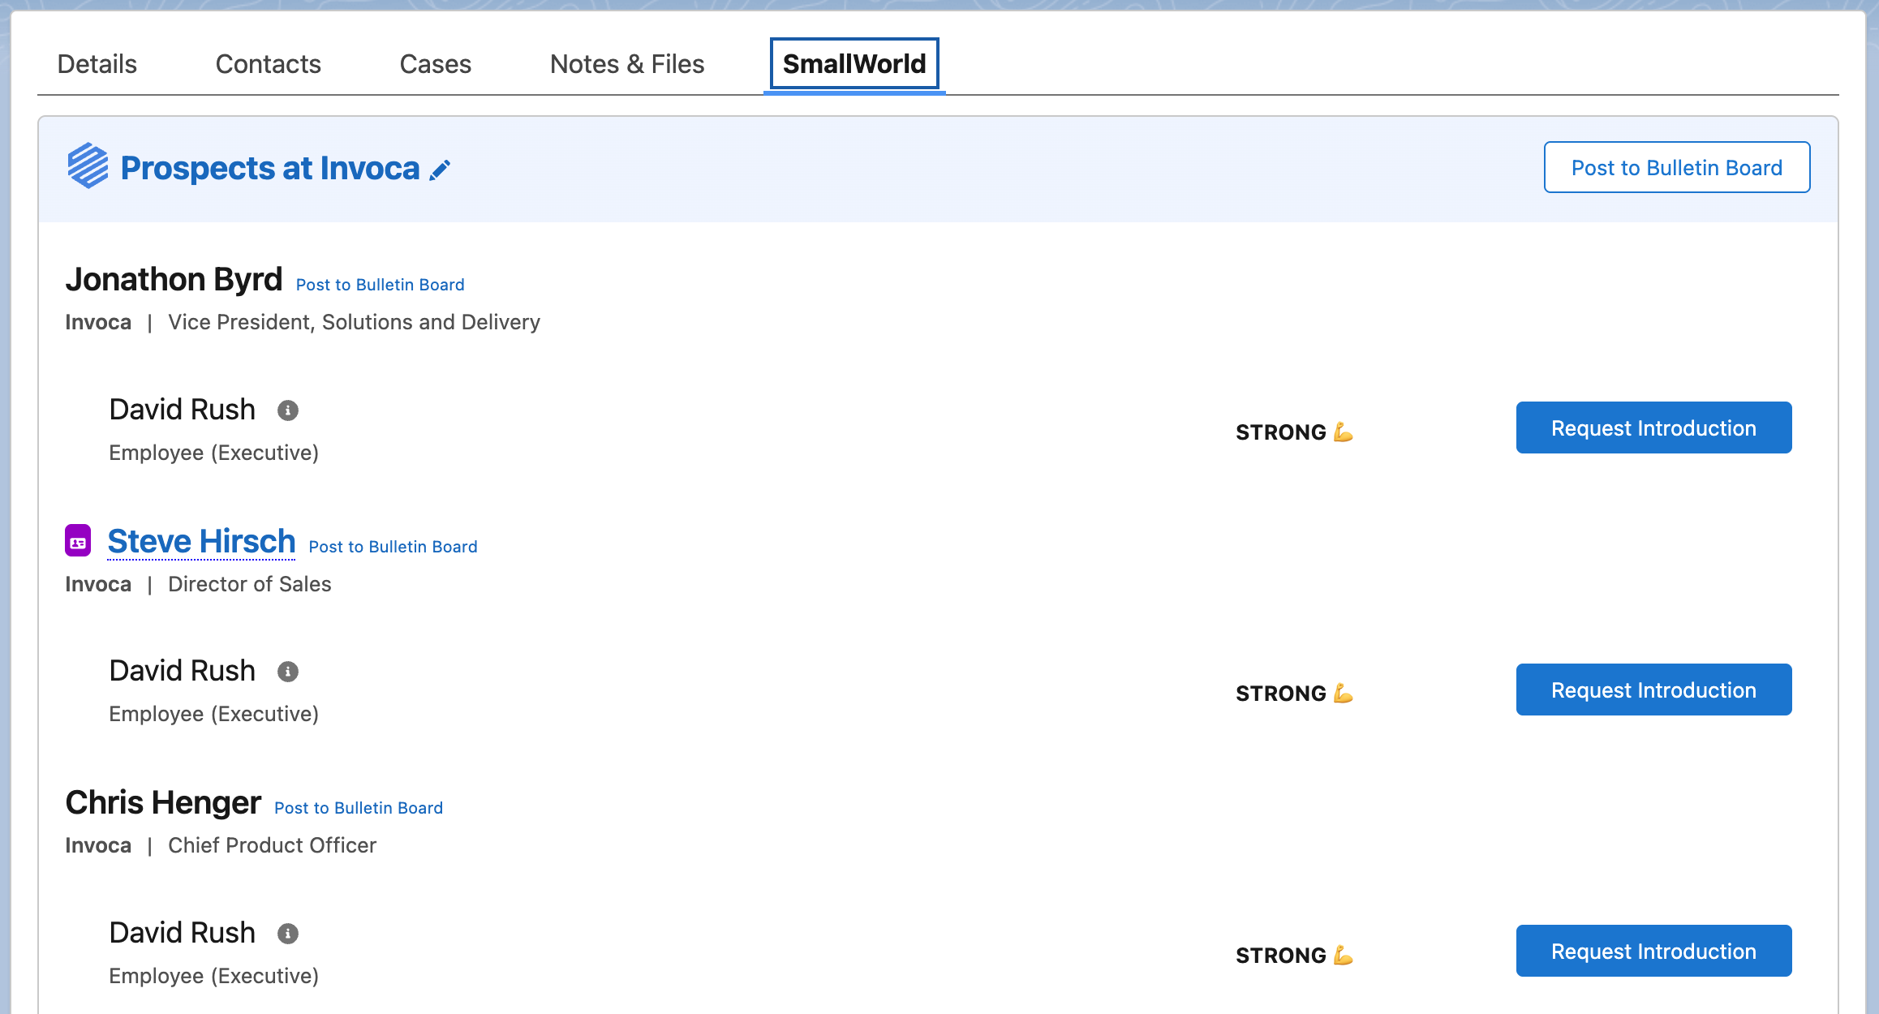Go to the Notes & Files tab
Image resolution: width=1879 pixels, height=1014 pixels.
pyautogui.click(x=626, y=64)
